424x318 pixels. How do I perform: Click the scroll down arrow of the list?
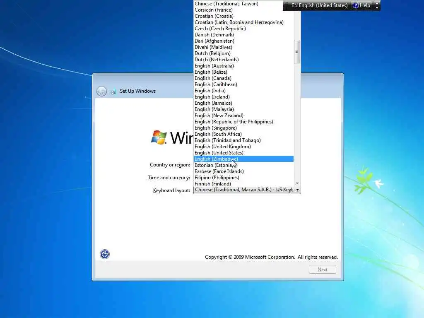(297, 183)
